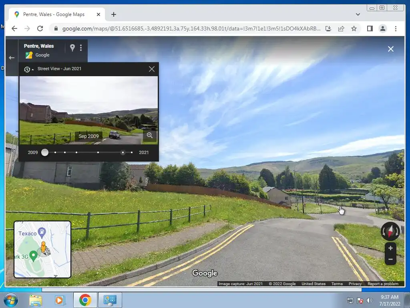Open the Terms link
The width and height of the screenshot is (410, 308).
click(x=337, y=284)
